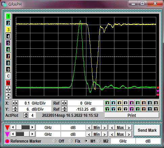
Task: Click seventh orange X axis icon
Action: point(144,103)
